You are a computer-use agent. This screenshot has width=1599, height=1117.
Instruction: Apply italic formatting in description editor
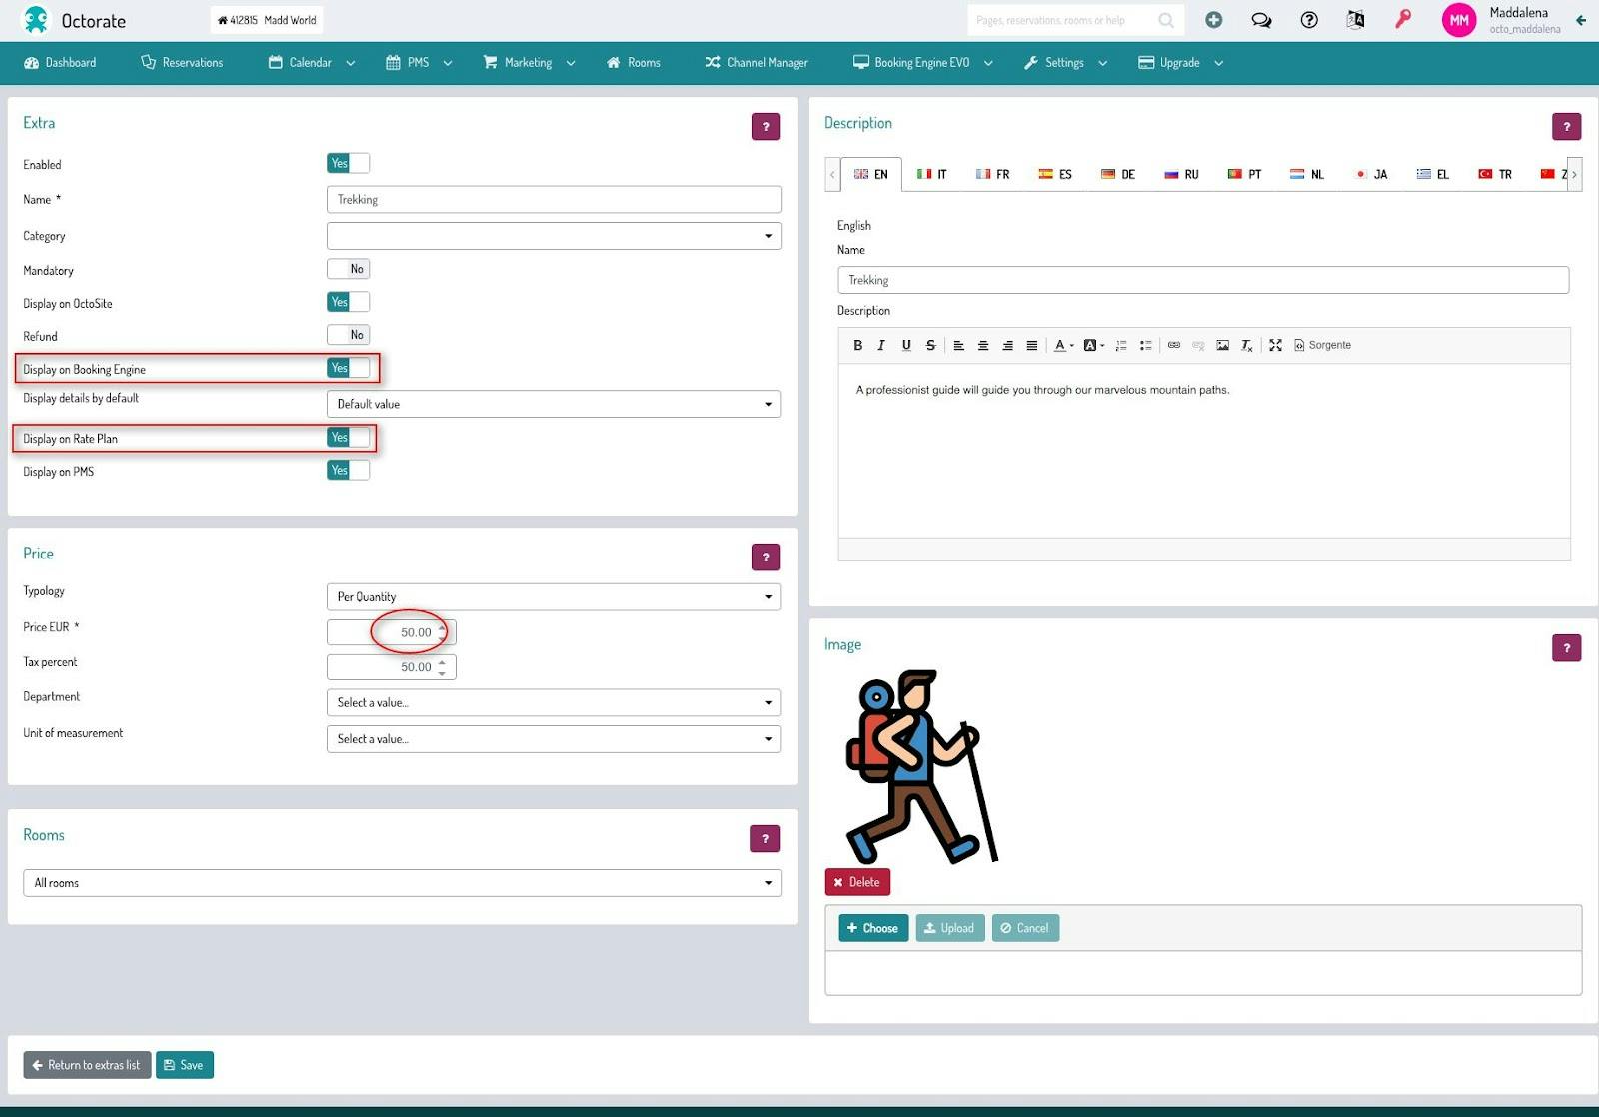[881, 345]
